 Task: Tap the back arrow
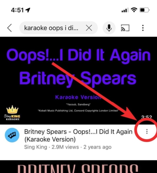10,28
